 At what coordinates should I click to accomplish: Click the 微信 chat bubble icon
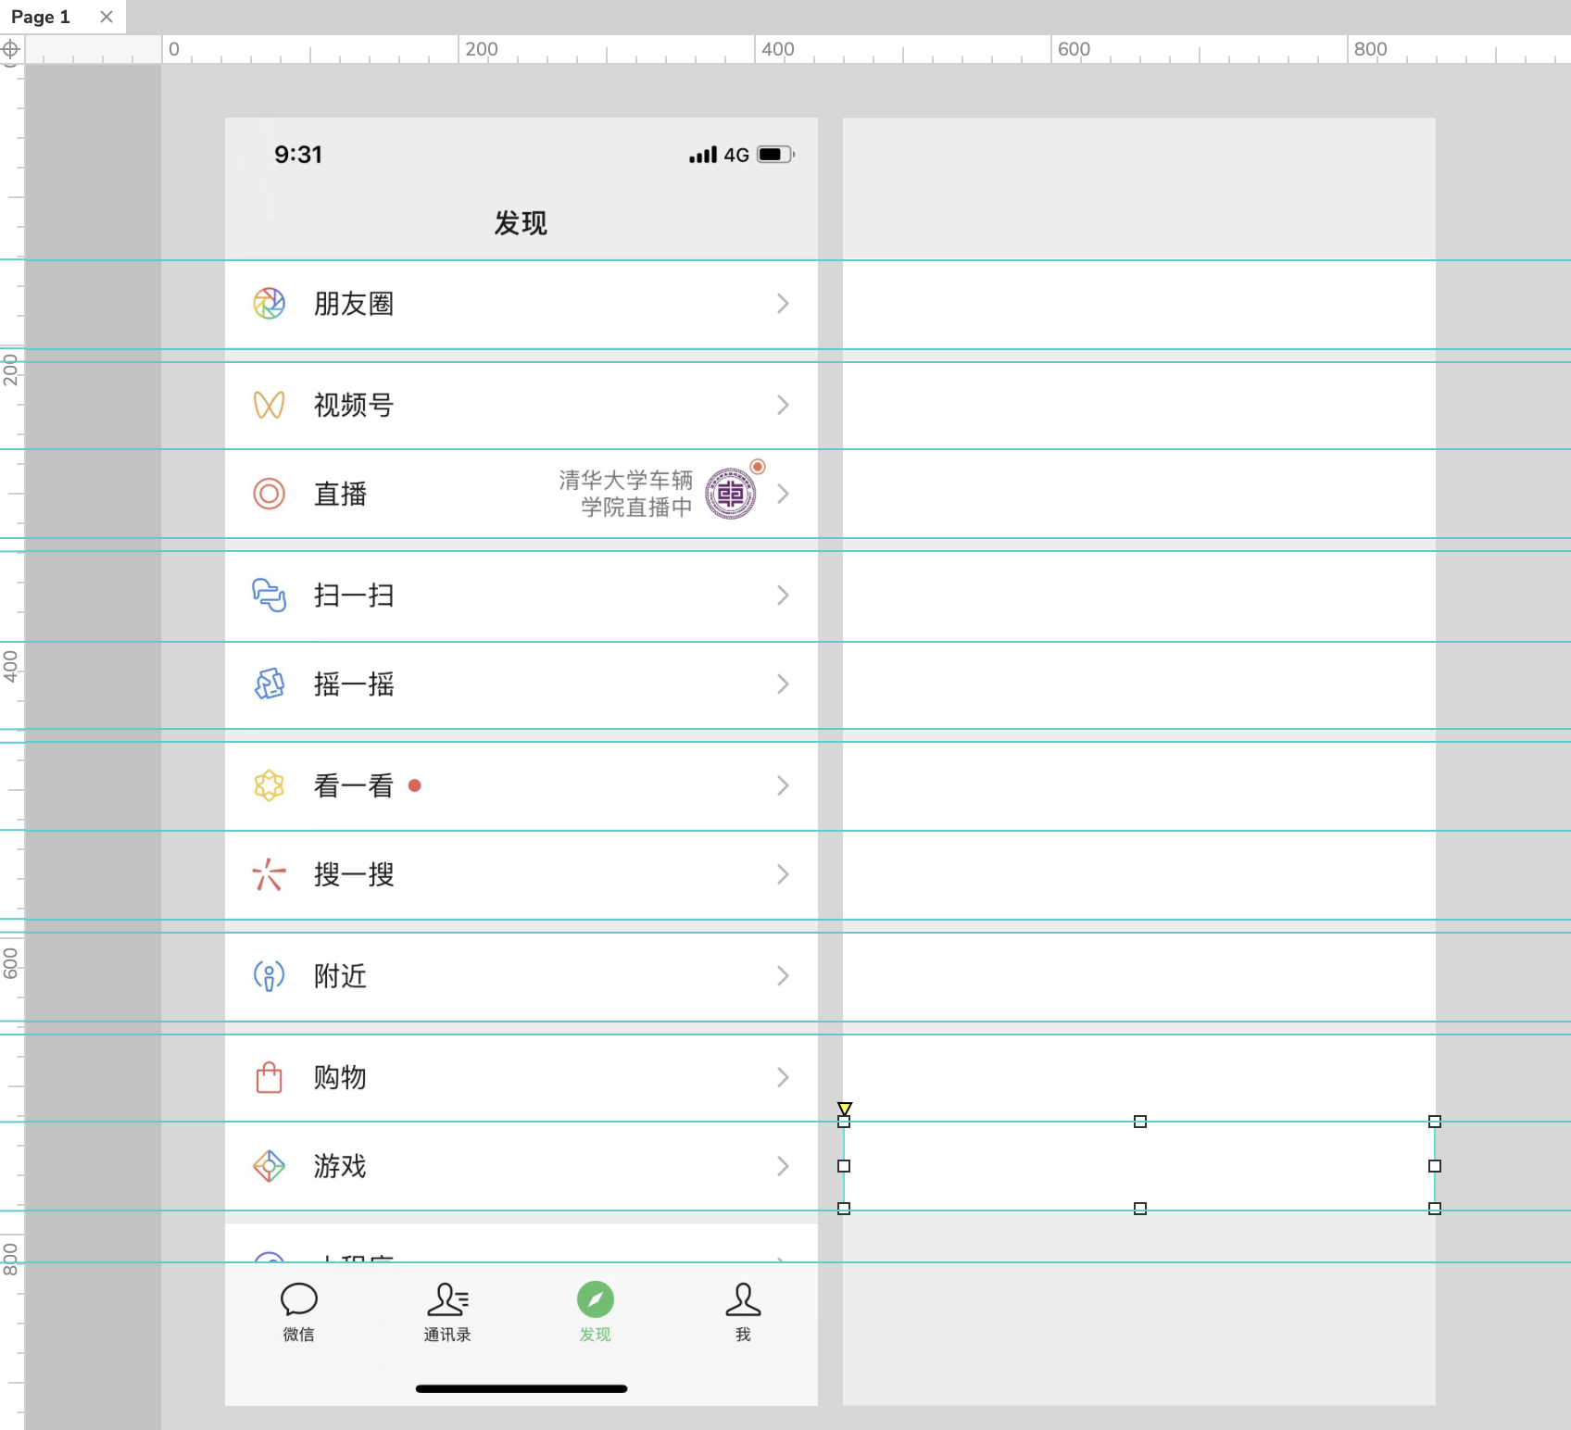pos(298,1299)
